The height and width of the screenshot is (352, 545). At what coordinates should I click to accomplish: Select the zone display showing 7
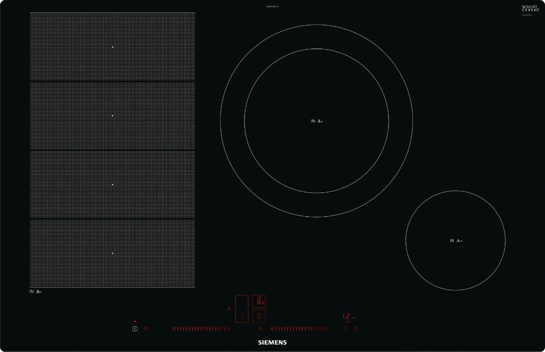(x=242, y=316)
